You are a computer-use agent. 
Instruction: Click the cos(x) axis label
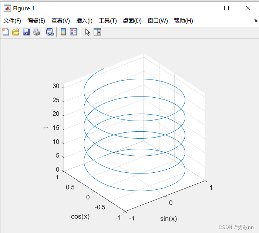click(80, 216)
